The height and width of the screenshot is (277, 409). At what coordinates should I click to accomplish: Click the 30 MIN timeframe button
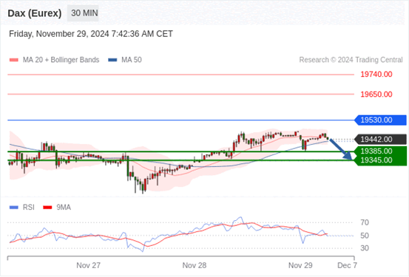[x=83, y=13]
